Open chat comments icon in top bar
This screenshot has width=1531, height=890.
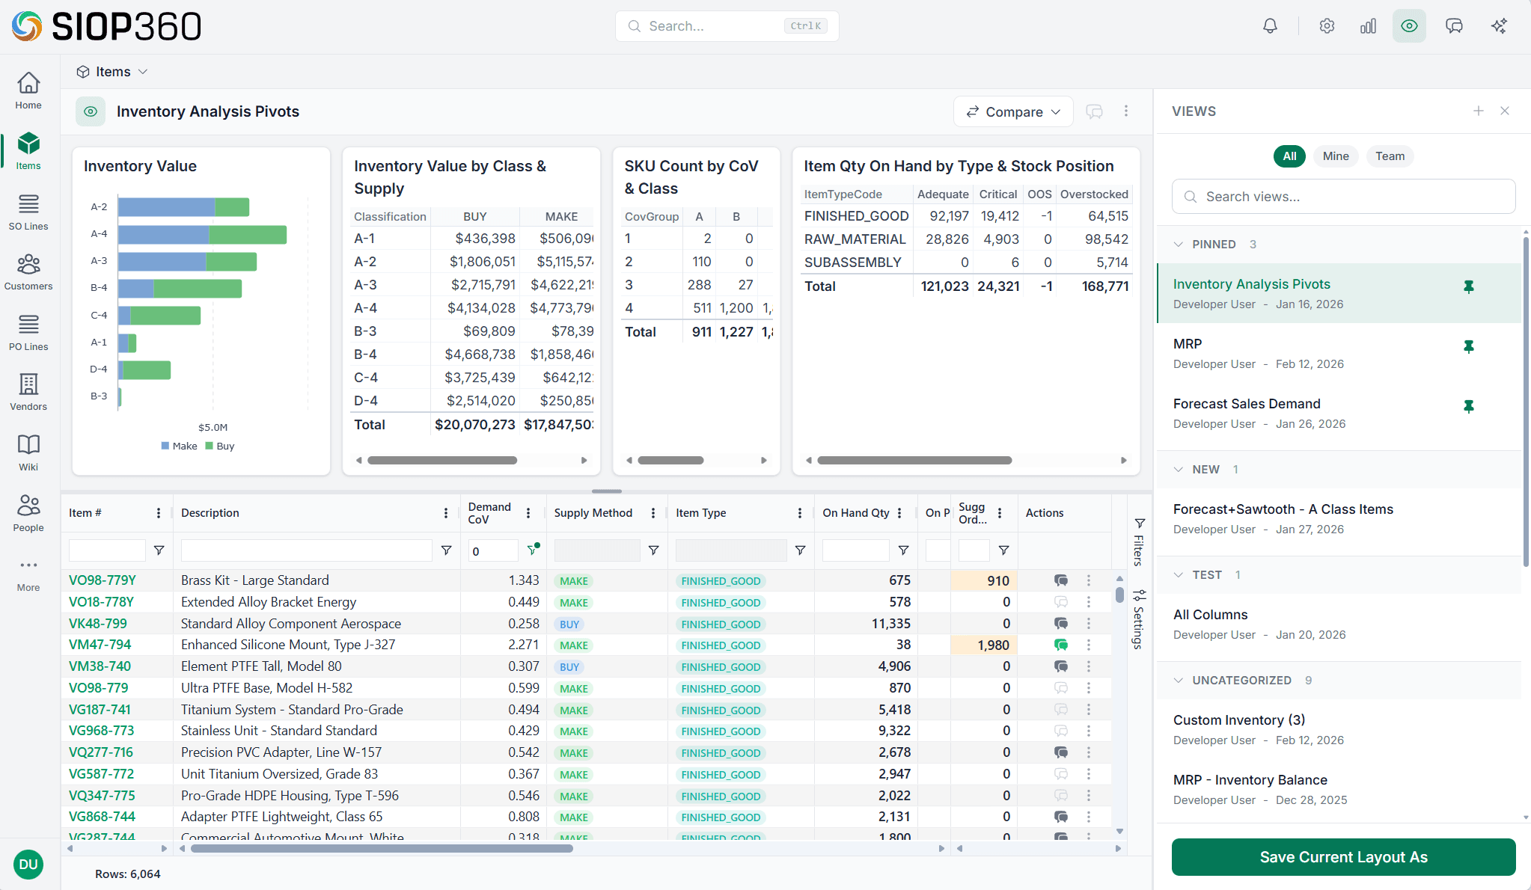pyautogui.click(x=1455, y=25)
